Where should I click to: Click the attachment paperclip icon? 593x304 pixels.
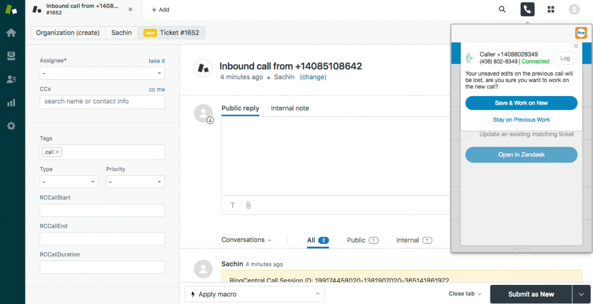[x=248, y=205]
